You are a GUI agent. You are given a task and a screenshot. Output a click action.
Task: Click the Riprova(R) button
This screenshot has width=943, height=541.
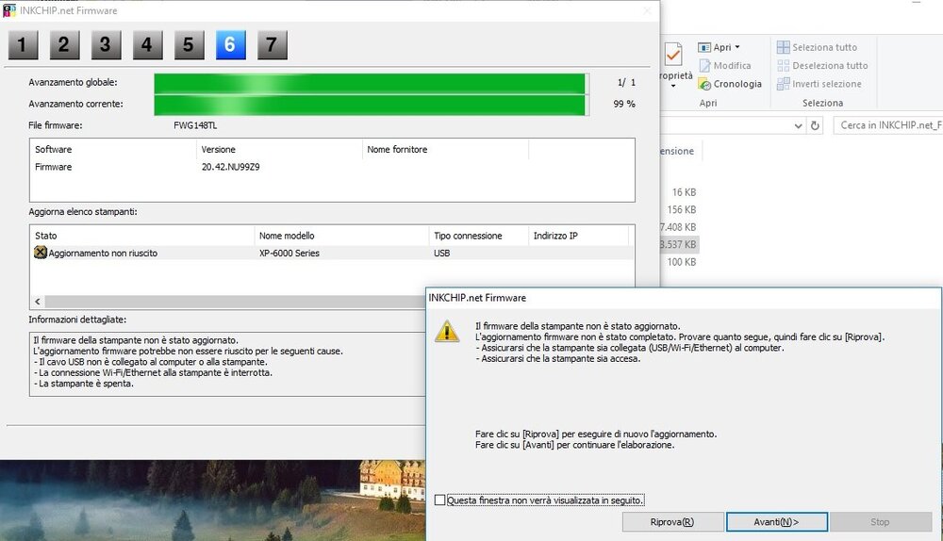coord(672,522)
